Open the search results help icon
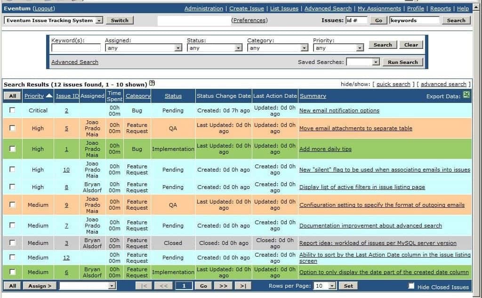This screenshot has height=298, width=482. pyautogui.click(x=152, y=83)
